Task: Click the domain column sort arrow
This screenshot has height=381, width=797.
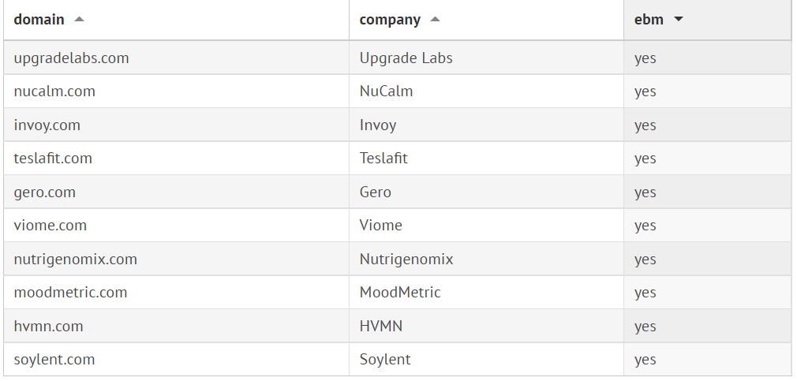Action: (x=79, y=20)
